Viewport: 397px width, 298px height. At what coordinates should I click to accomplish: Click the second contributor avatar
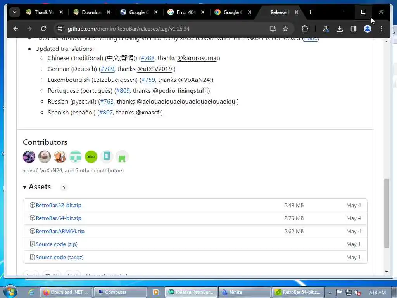coord(45,157)
